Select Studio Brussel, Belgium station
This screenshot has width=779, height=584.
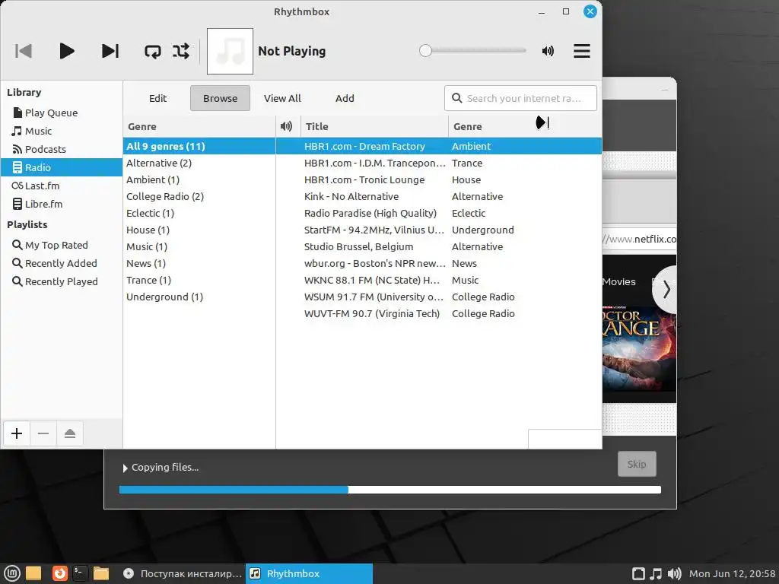(x=439, y=247)
